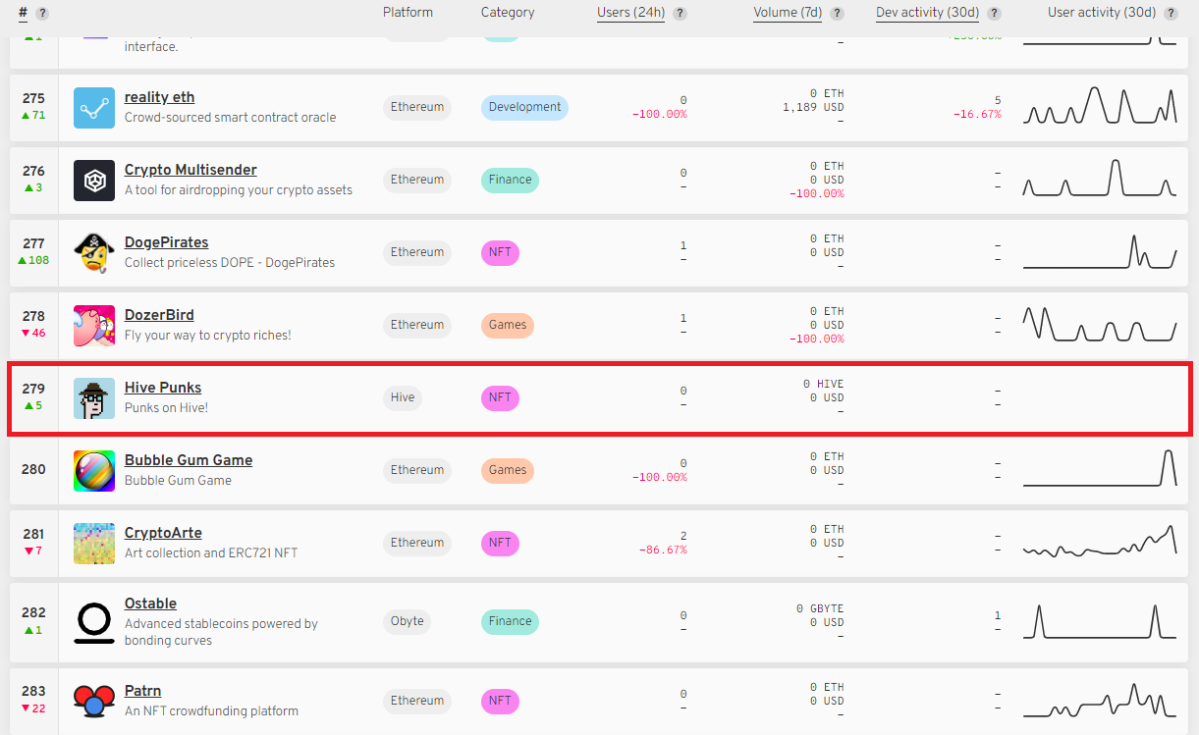This screenshot has width=1199, height=735.
Task: View DozerBird user activity sparkline
Action: 1100,323
